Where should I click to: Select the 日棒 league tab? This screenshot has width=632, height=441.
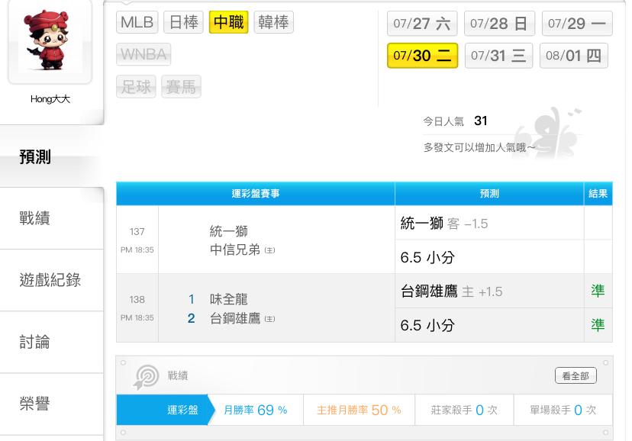(x=183, y=22)
